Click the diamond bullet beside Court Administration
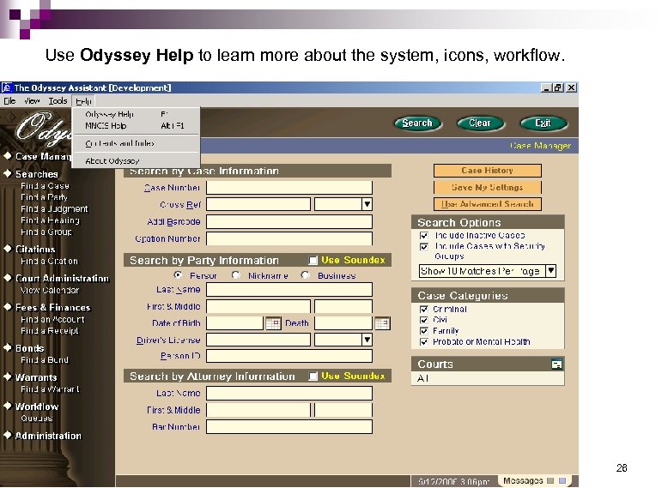The height and width of the screenshot is (488, 668). coord(8,277)
